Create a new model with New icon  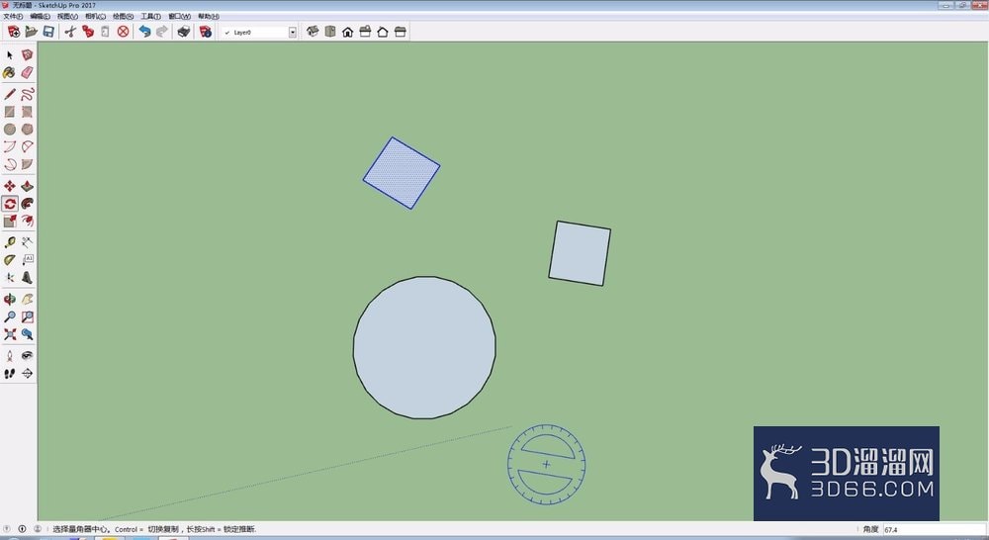13,32
